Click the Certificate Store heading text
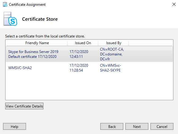Viewport: 178px width, 134px height. (x=40, y=19)
